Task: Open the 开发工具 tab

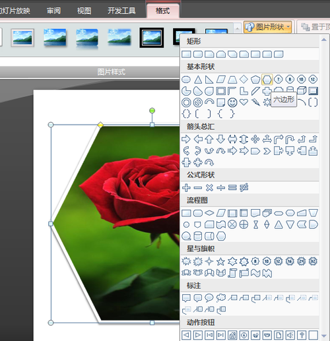Action: pos(121,11)
